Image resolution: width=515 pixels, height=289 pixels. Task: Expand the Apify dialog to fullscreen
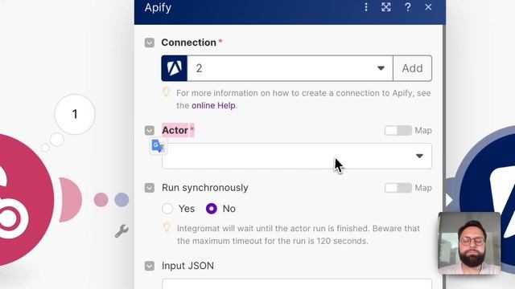pos(386,7)
